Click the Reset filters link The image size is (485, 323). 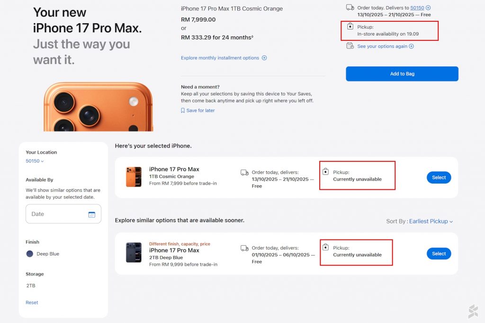coord(32,303)
